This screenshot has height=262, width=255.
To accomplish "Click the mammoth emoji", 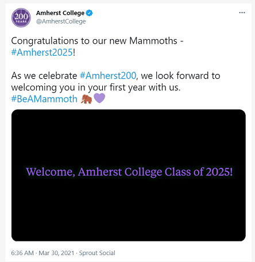I will click(87, 99).
